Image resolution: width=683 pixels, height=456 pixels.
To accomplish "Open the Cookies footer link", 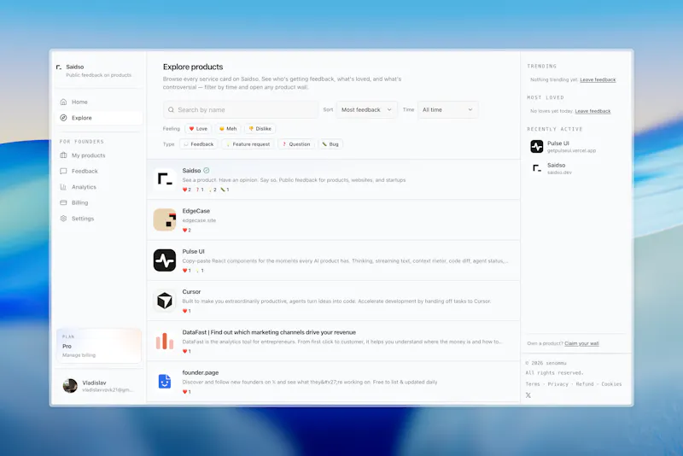I will 611,384.
